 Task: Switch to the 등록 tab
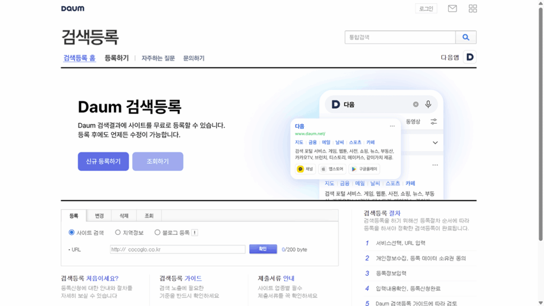click(x=73, y=216)
